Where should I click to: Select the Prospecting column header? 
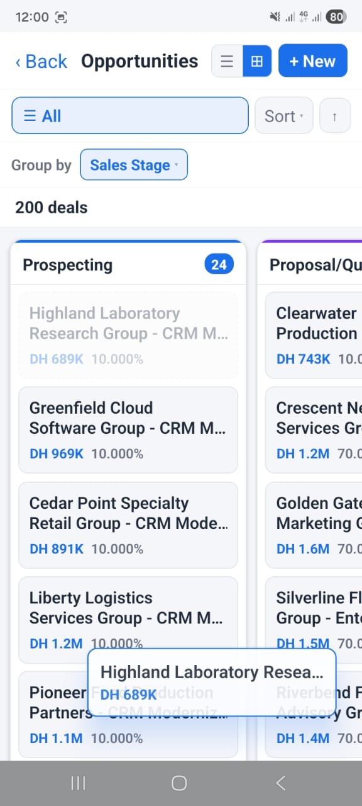click(128, 264)
